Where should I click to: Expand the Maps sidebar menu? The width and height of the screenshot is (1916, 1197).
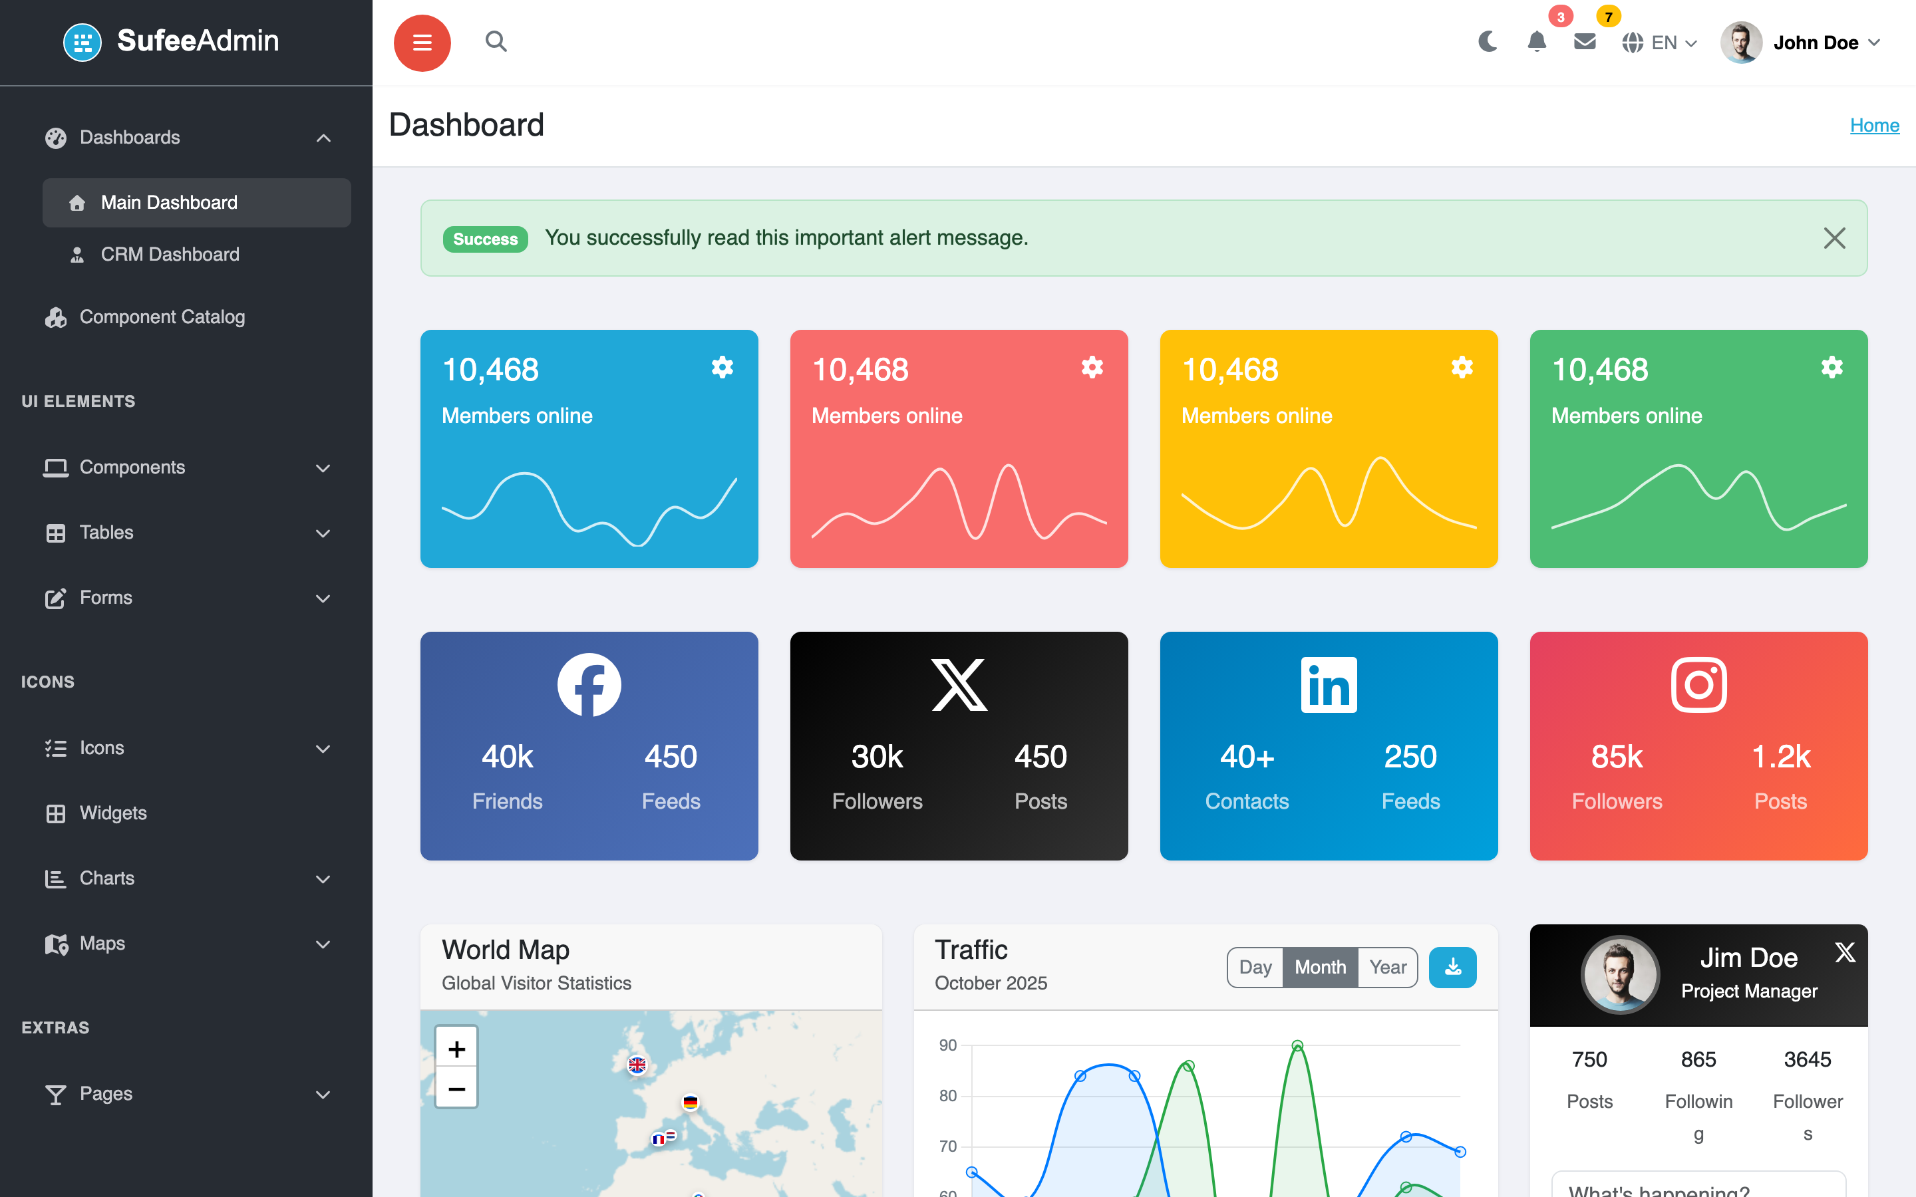[187, 944]
